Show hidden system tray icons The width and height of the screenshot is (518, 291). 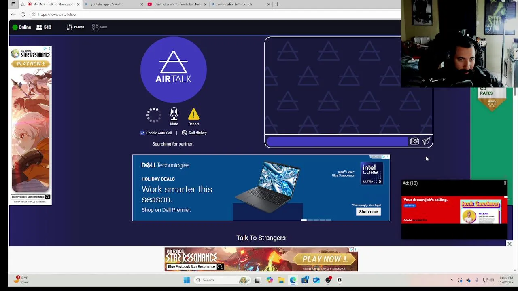451,280
